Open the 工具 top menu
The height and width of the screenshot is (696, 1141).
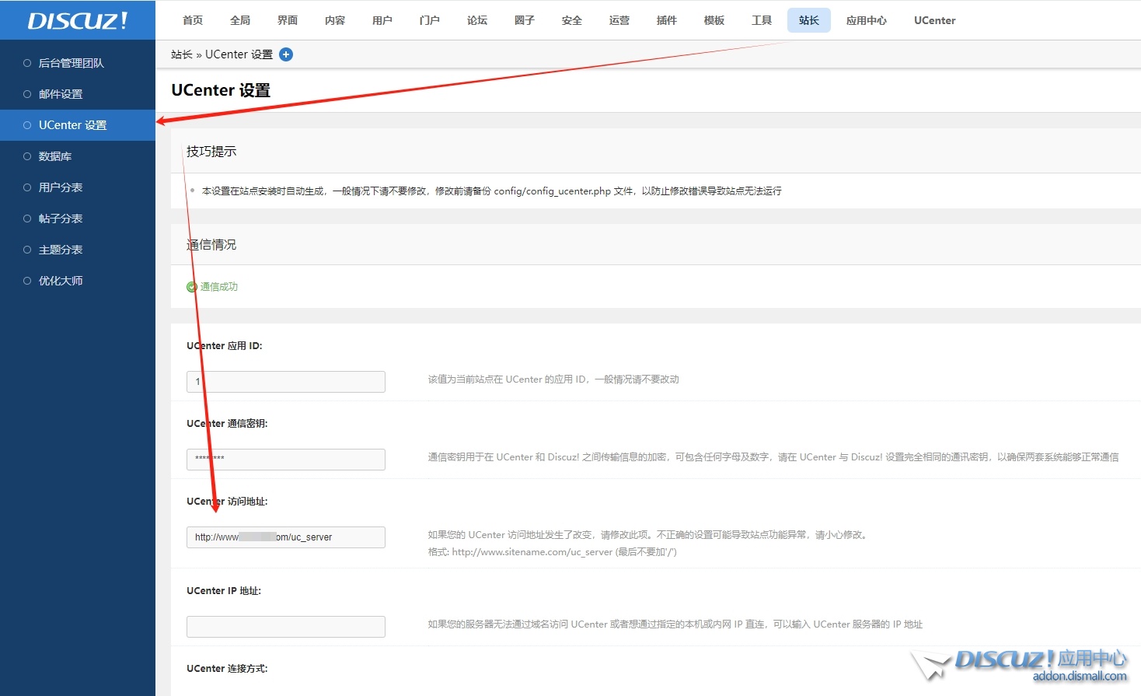(762, 20)
